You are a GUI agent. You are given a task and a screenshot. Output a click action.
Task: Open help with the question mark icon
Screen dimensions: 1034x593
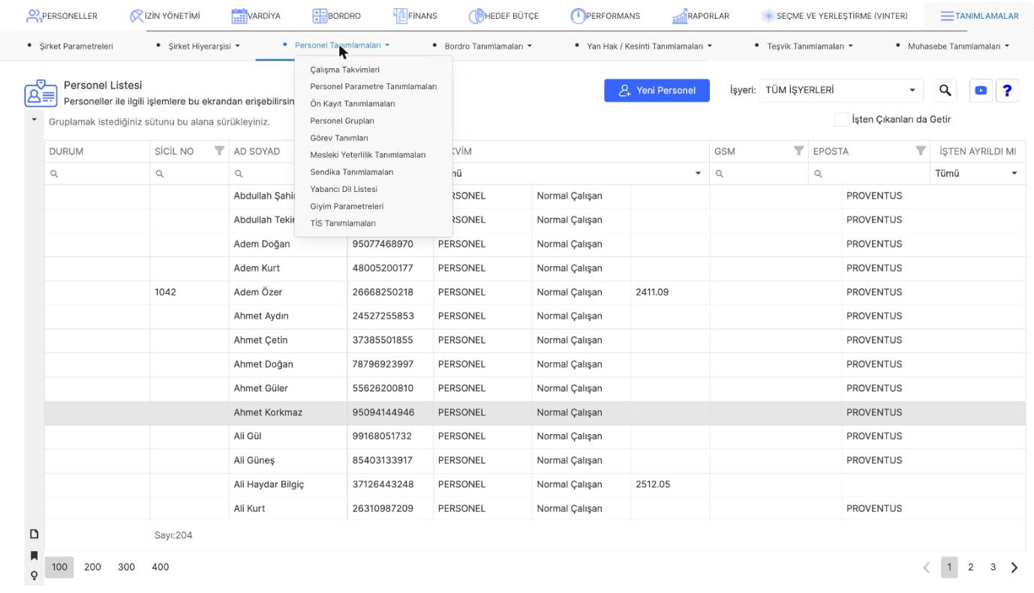tap(1007, 91)
